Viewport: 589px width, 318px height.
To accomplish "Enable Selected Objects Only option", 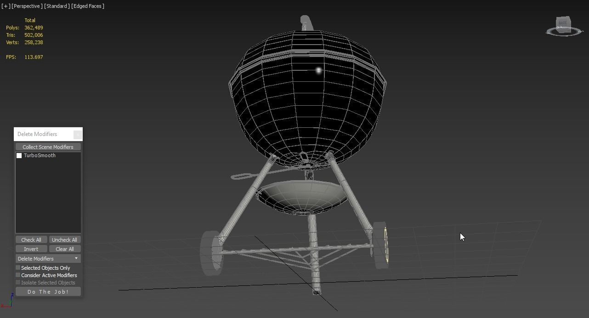I will 18,267.
